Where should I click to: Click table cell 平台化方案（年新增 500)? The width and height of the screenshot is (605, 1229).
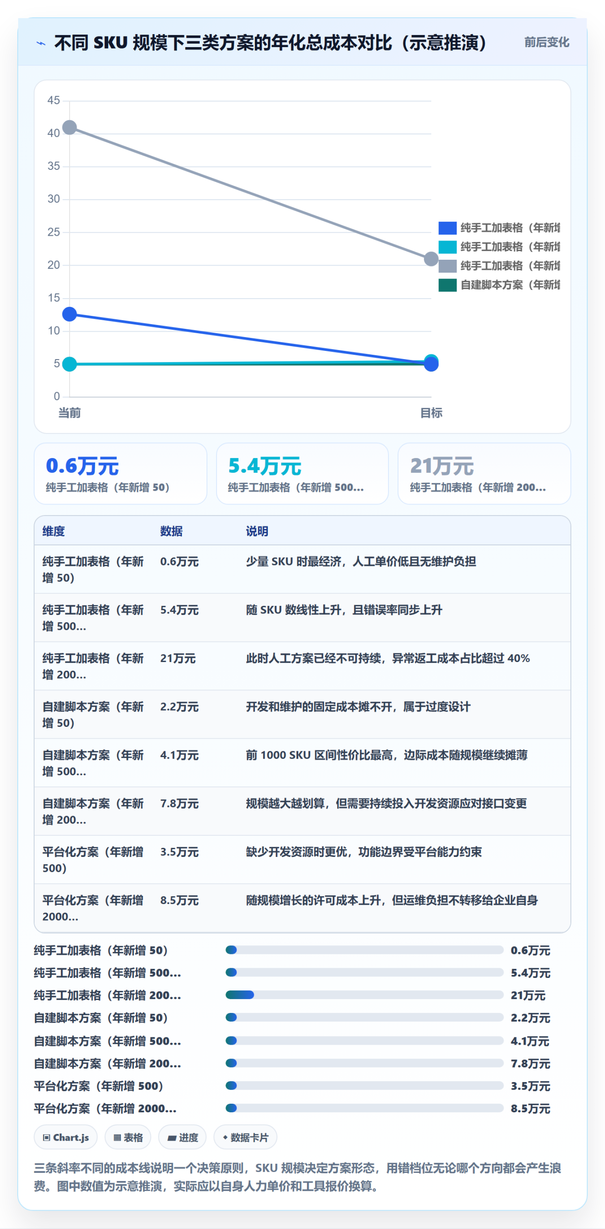tap(93, 860)
